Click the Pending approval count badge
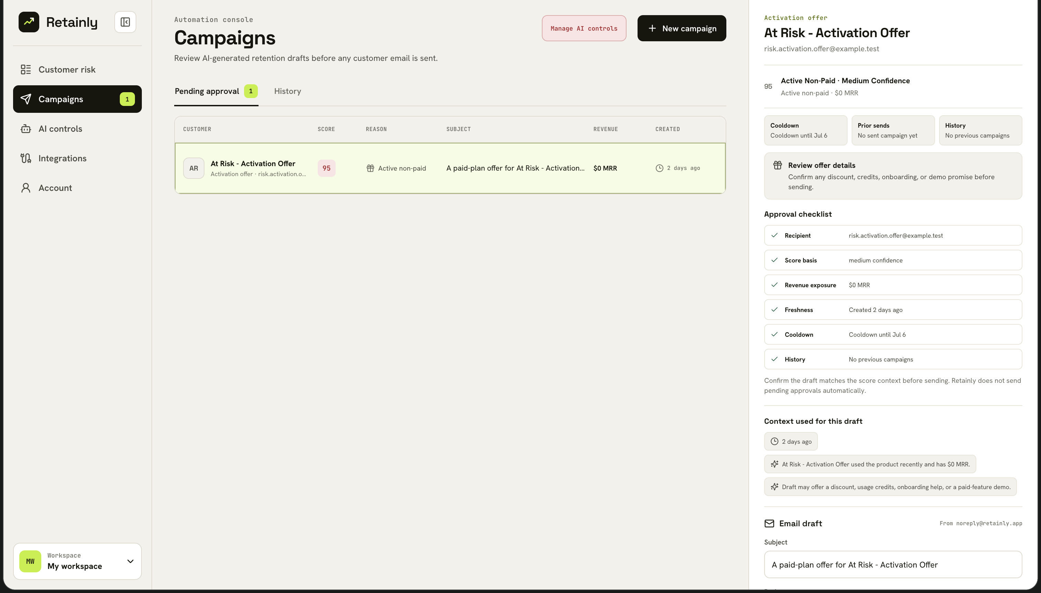1041x593 pixels. coord(251,91)
